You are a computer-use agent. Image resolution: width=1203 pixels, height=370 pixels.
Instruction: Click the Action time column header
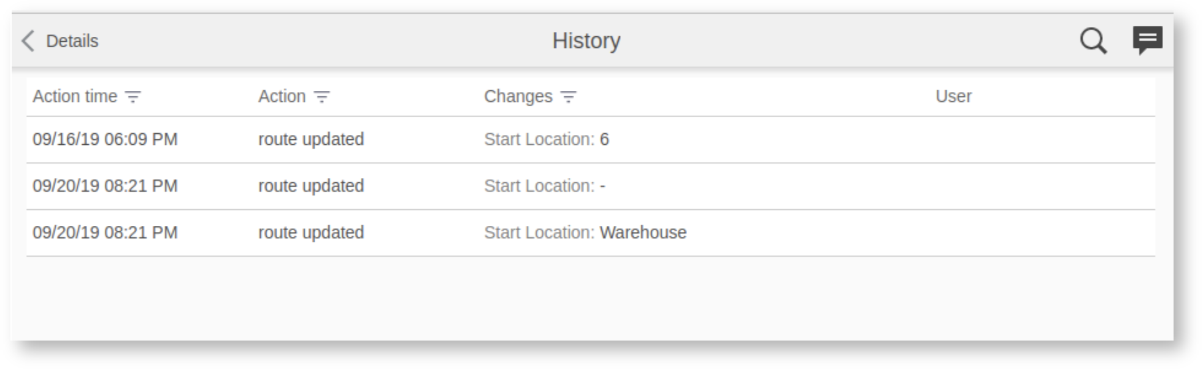[x=76, y=96]
